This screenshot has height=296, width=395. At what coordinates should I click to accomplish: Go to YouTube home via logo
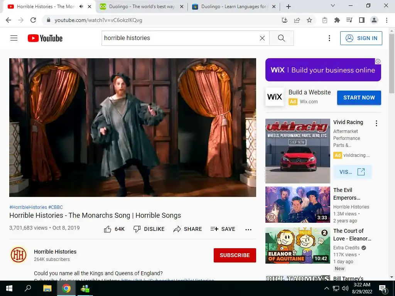point(45,38)
